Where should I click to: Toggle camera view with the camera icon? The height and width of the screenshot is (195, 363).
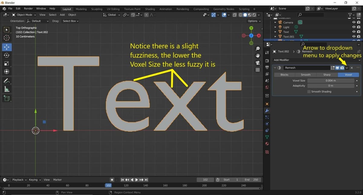(x=258, y=63)
